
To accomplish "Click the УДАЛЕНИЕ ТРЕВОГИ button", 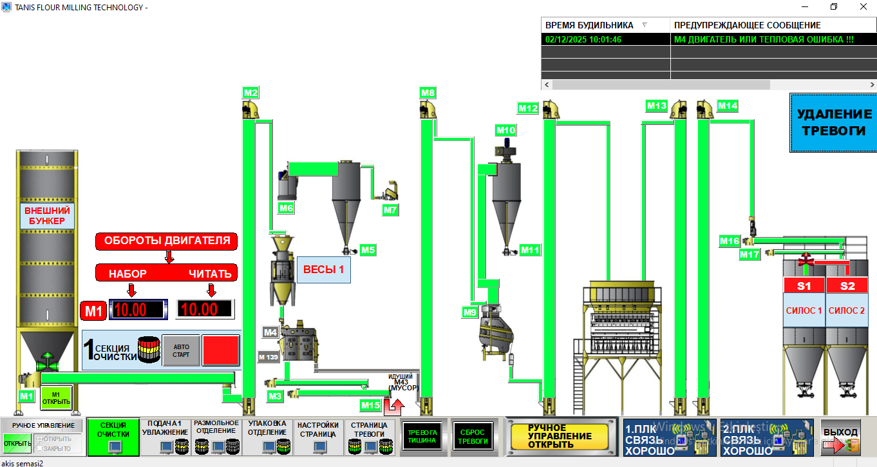I will 833,122.
